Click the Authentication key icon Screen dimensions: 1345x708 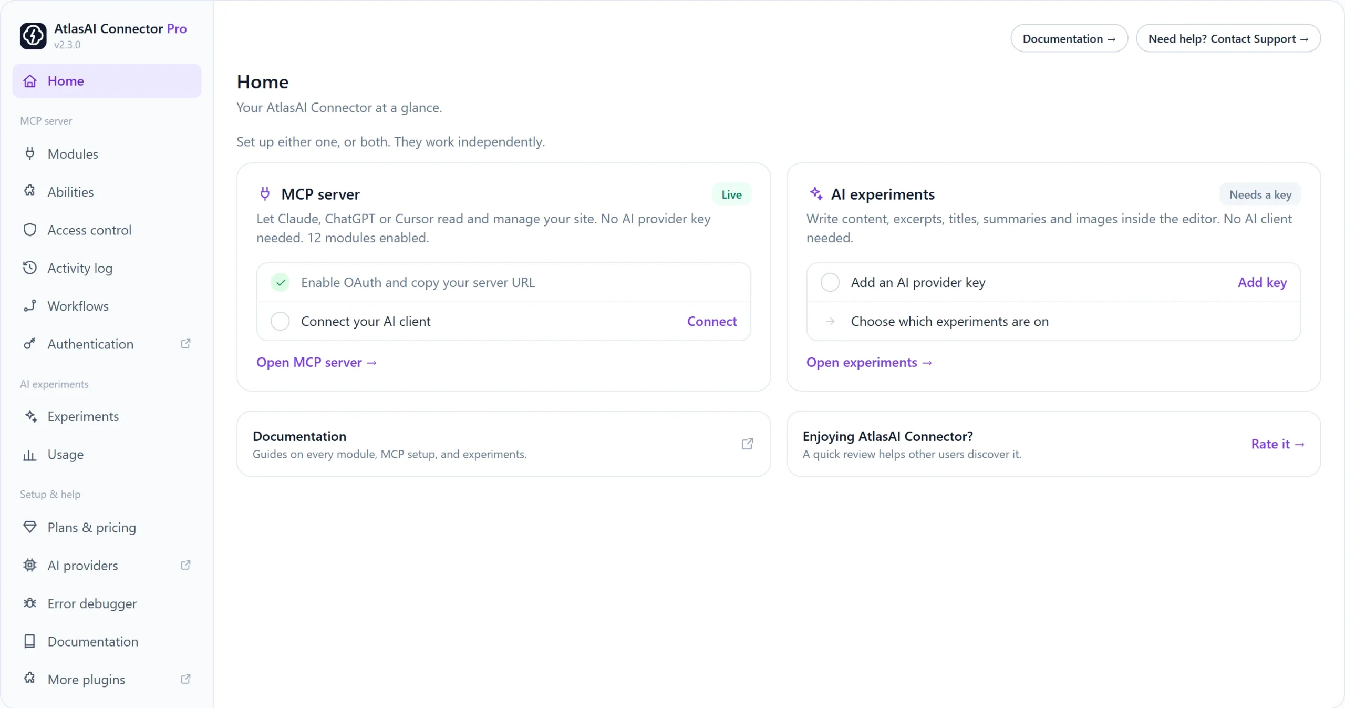30,344
